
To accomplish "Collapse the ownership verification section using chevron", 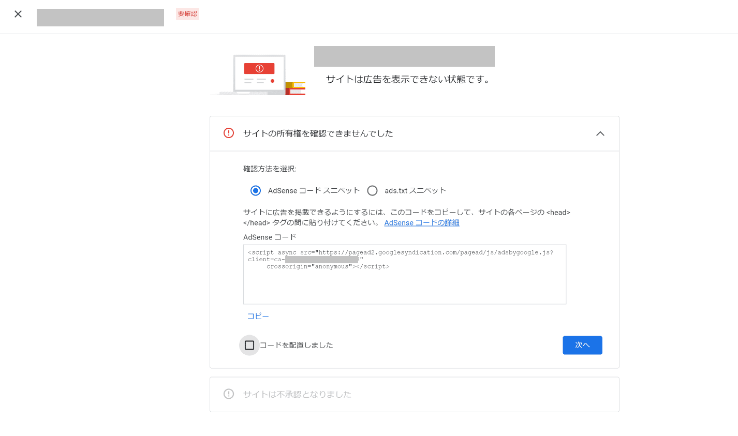I will click(600, 133).
